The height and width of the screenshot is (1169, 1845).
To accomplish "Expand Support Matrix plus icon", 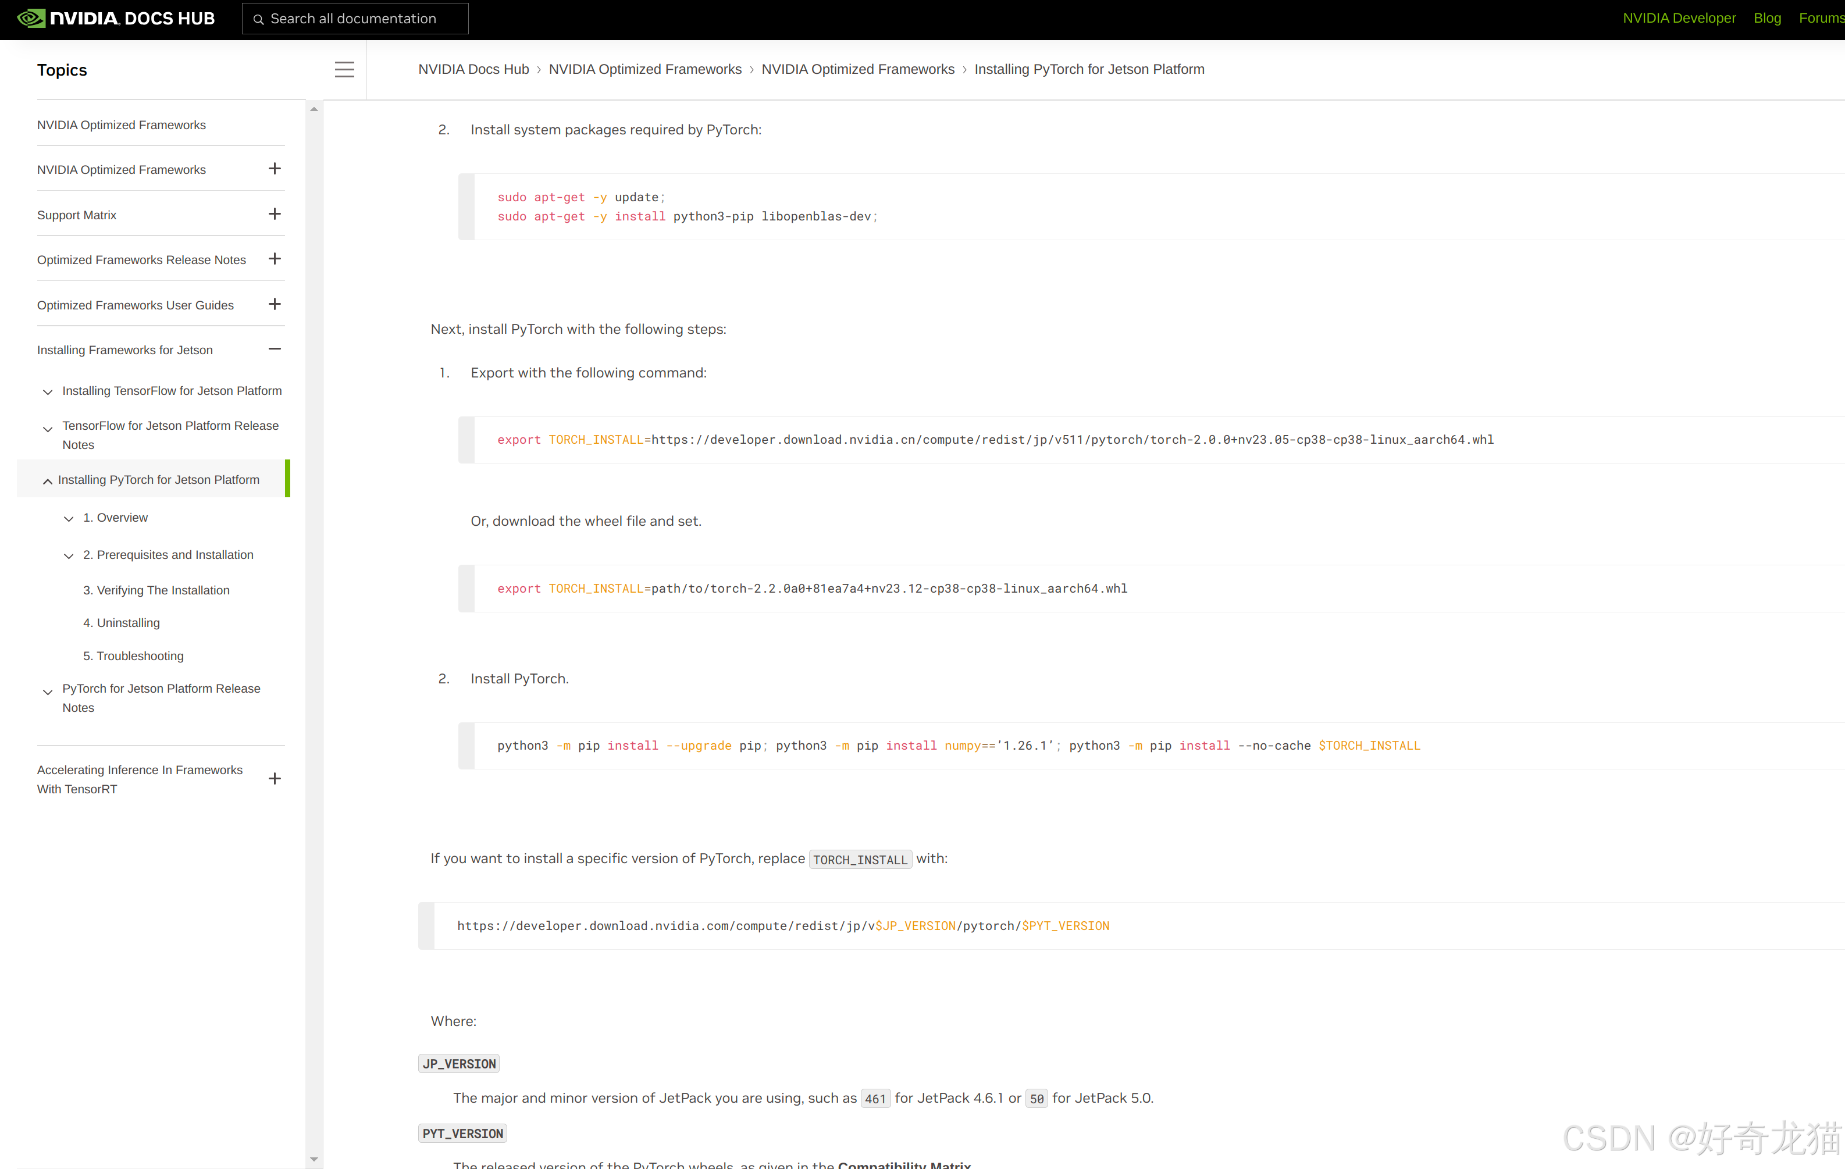I will [x=275, y=213].
